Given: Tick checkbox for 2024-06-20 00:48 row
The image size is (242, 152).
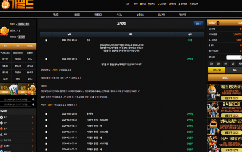Looking at the screenshot, I should (46, 144).
